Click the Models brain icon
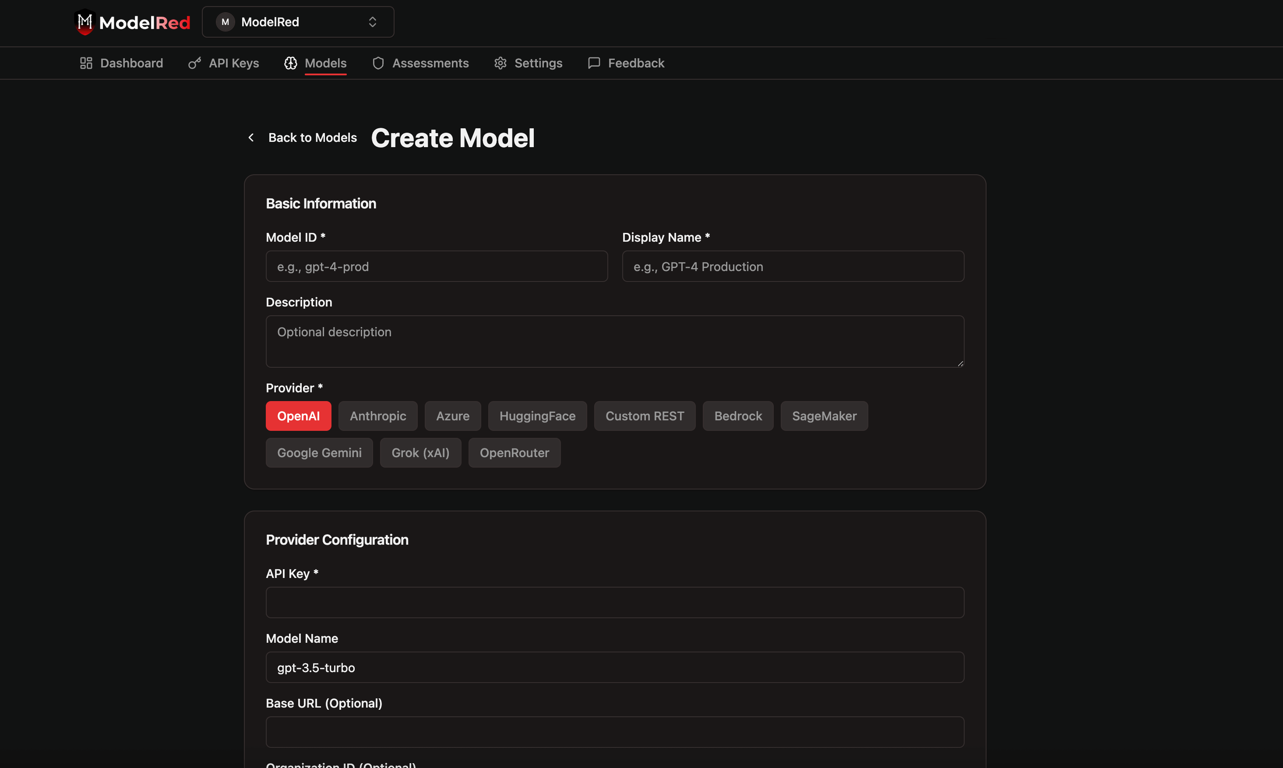Image resolution: width=1283 pixels, height=768 pixels. (291, 63)
